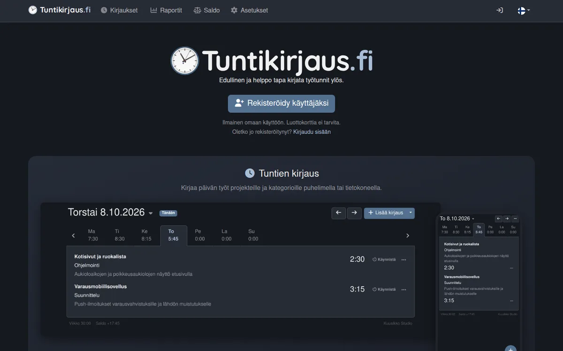The image size is (563, 351).
Task: Select the Ke 8:15 day tab in the desktop preview
Action: click(x=146, y=235)
